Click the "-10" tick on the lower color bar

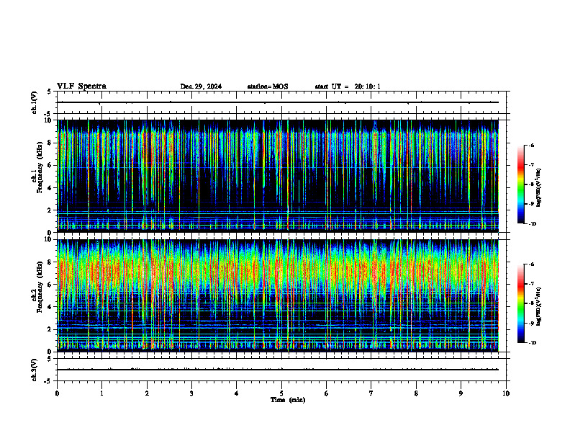[x=533, y=343]
